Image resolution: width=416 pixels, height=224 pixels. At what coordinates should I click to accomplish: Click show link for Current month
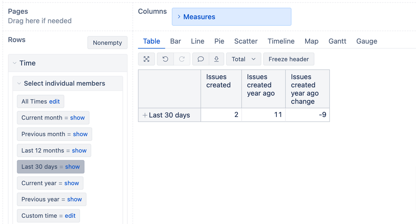(x=78, y=118)
